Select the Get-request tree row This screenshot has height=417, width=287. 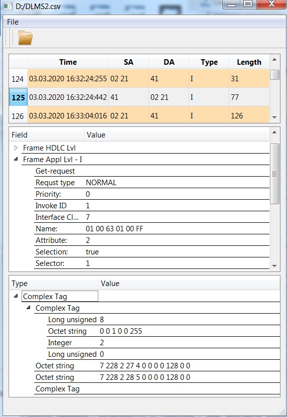[152, 171]
